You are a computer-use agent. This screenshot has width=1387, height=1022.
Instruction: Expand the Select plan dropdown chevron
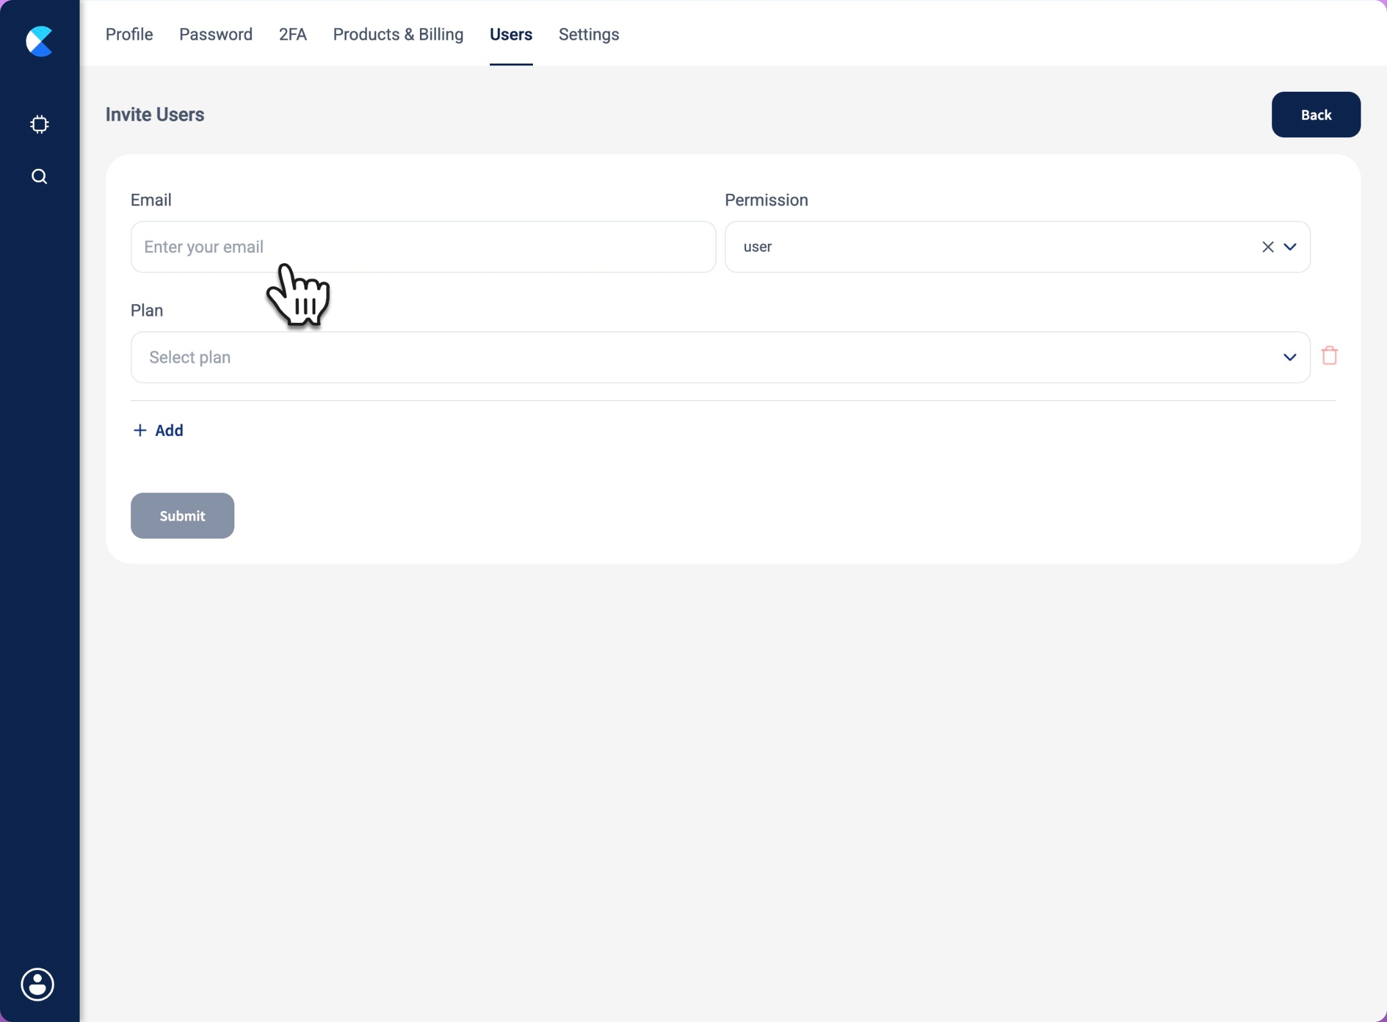tap(1290, 358)
